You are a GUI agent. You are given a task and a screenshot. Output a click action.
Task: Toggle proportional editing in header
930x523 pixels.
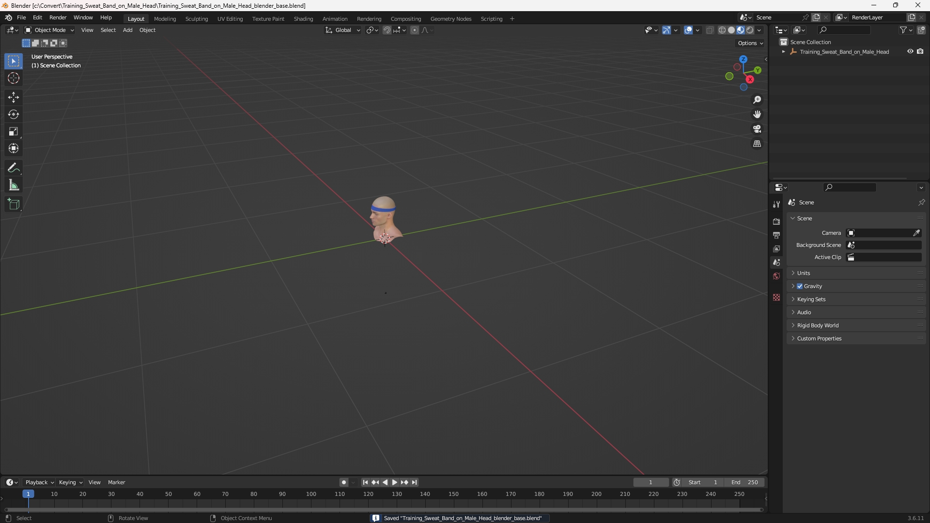click(x=415, y=30)
